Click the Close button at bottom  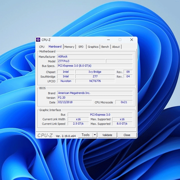127,135
